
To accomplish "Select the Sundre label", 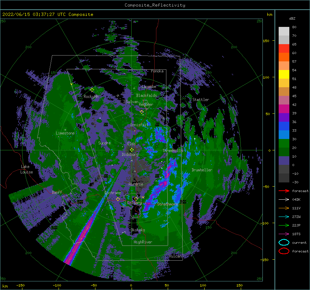I will (104, 143).
